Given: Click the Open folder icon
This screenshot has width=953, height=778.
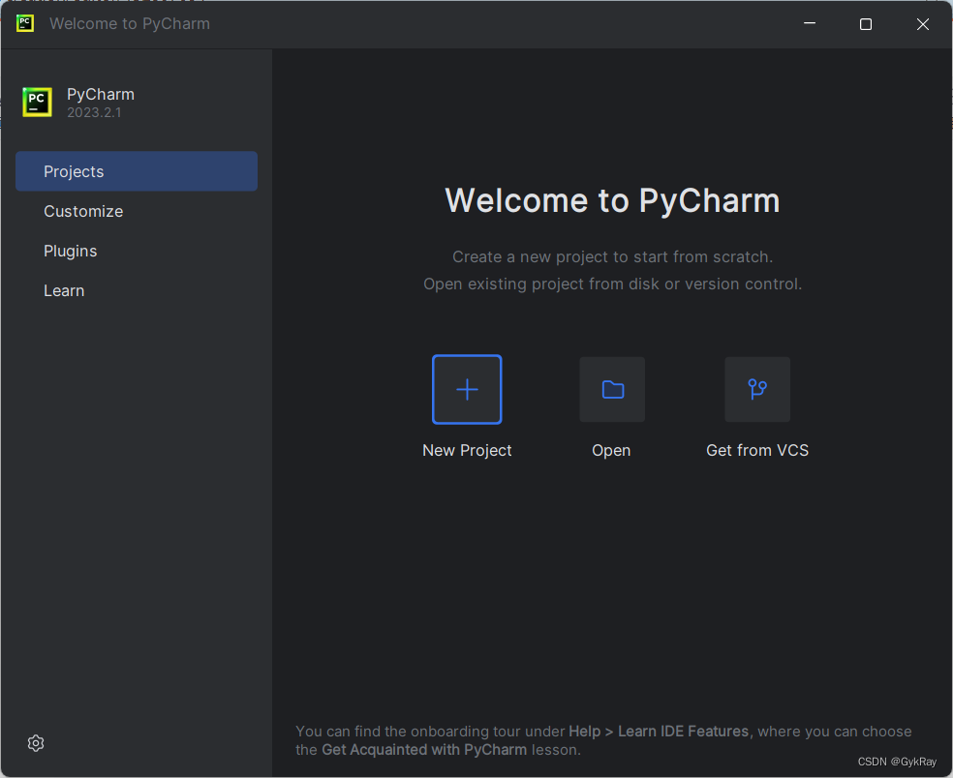Looking at the screenshot, I should click(612, 389).
